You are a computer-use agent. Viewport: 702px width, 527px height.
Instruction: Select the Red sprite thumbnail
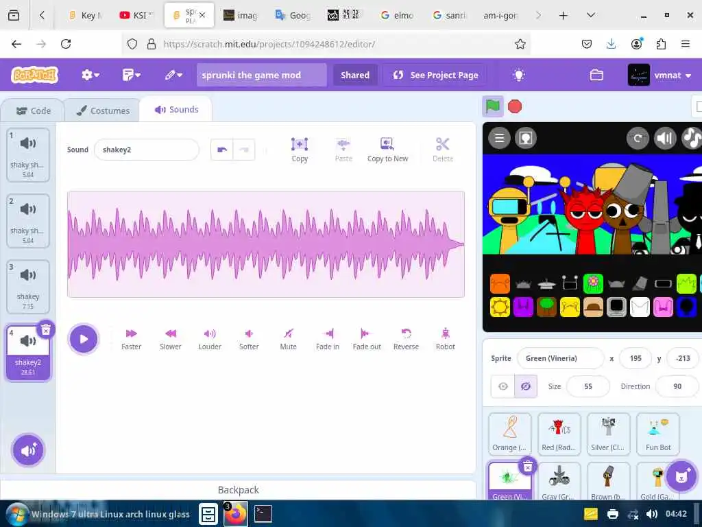click(559, 434)
